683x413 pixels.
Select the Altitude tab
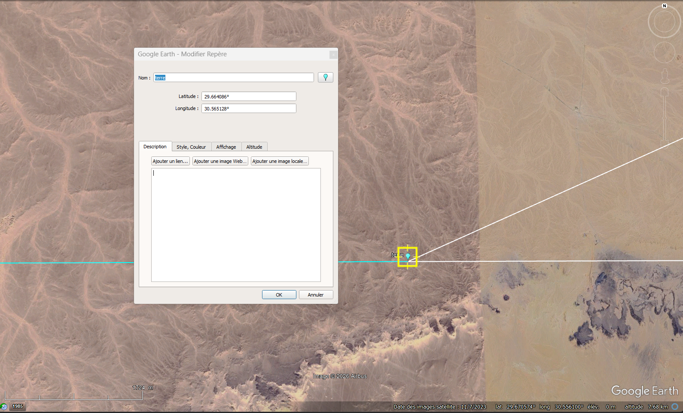coord(254,147)
